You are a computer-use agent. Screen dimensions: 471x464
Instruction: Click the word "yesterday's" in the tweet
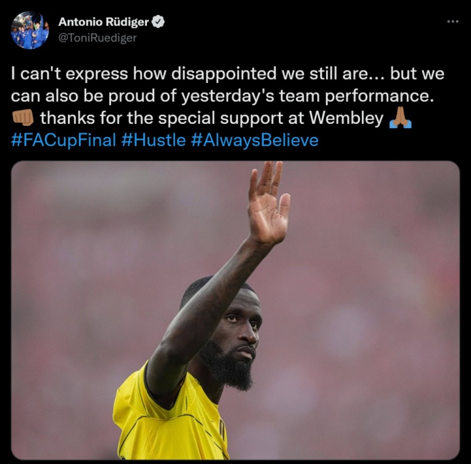pos(228,96)
